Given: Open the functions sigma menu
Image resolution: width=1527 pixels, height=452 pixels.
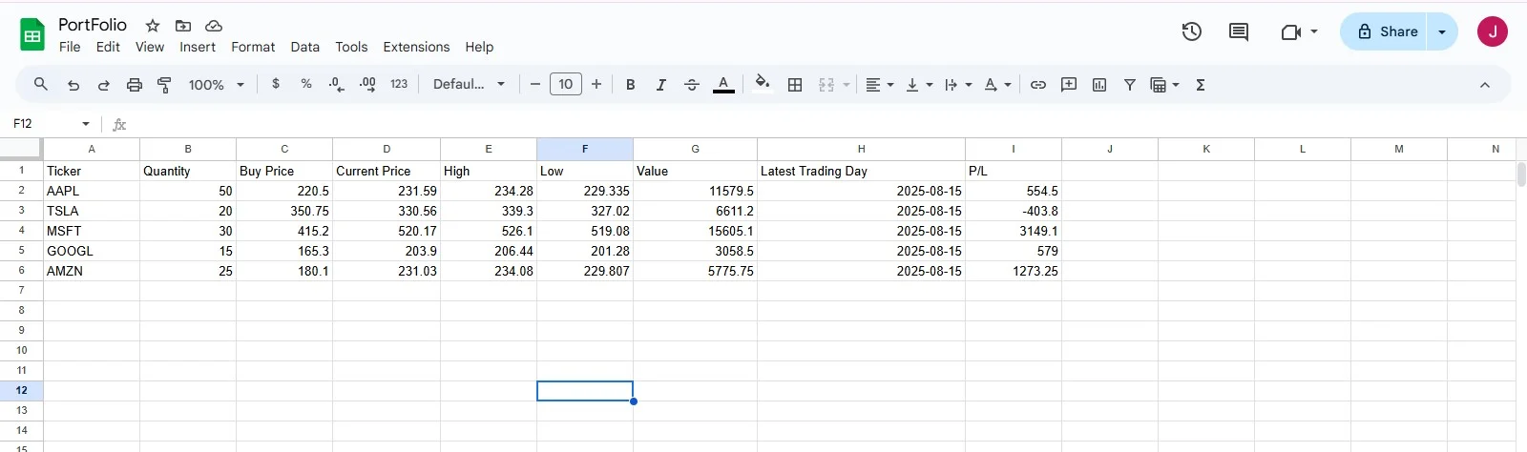Looking at the screenshot, I should [x=1201, y=85].
